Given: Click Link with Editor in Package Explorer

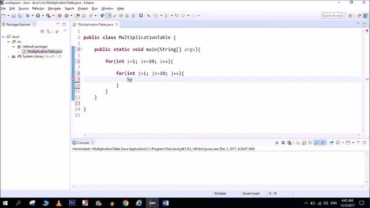Looking at the screenshot, I should (x=49, y=31).
